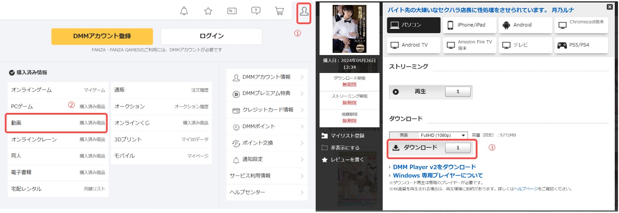Click the DMMアカウント情報 person icon

tap(236, 78)
